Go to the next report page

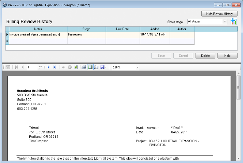[49, 67]
